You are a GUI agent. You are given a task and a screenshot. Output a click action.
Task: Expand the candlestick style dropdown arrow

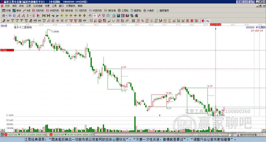click(30, 16)
